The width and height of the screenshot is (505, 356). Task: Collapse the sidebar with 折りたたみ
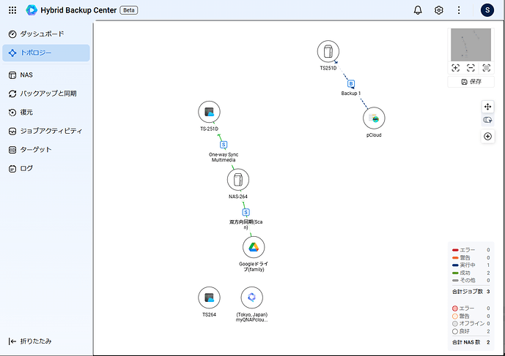31,341
